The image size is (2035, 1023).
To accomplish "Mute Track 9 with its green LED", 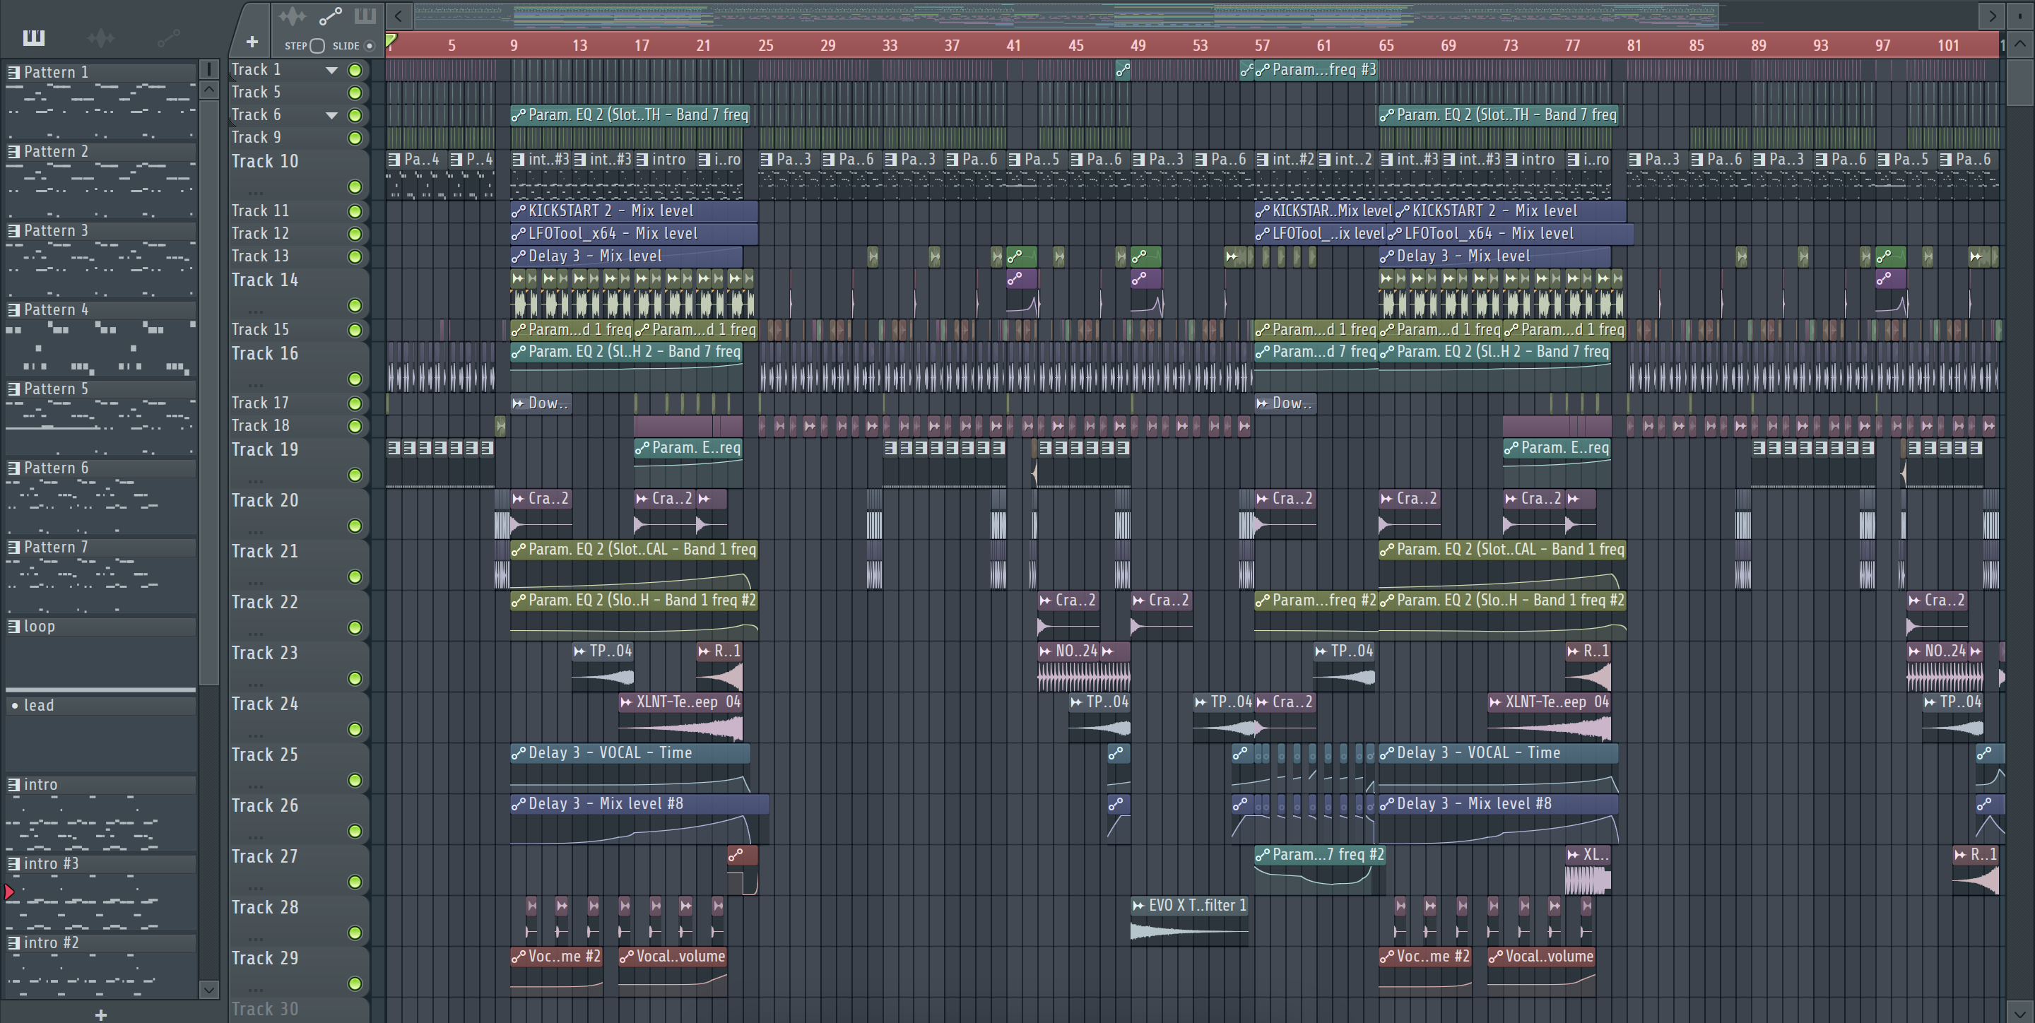I will coord(355,138).
